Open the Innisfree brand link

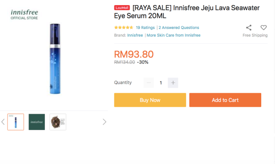[x=135, y=35]
